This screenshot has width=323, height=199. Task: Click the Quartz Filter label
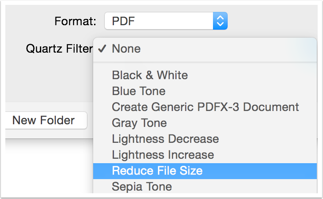59,49
